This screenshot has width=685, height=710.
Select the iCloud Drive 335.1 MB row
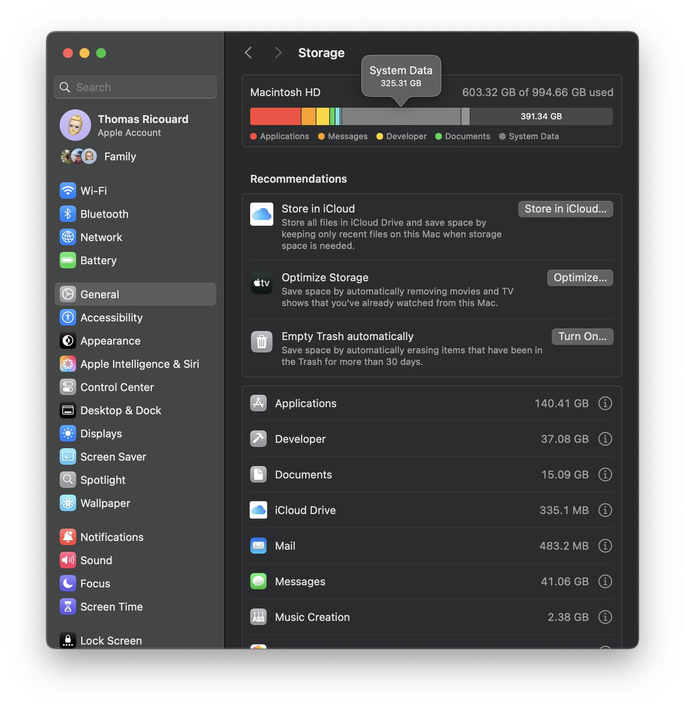(431, 510)
